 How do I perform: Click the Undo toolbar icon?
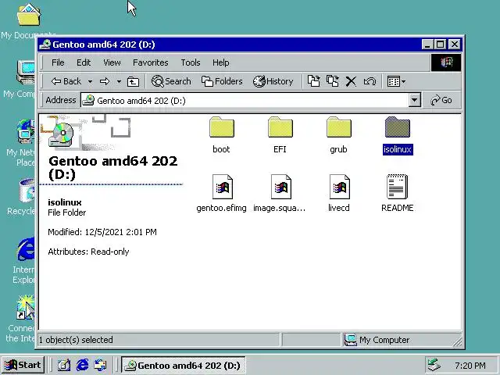tap(370, 81)
